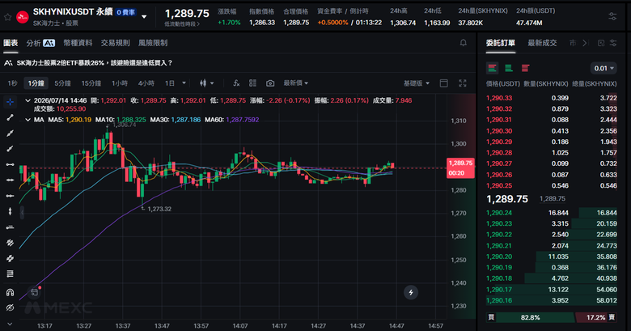Open trading pair selector dropdown arrow
Image resolution: width=631 pixels, height=331 pixels.
(144, 17)
